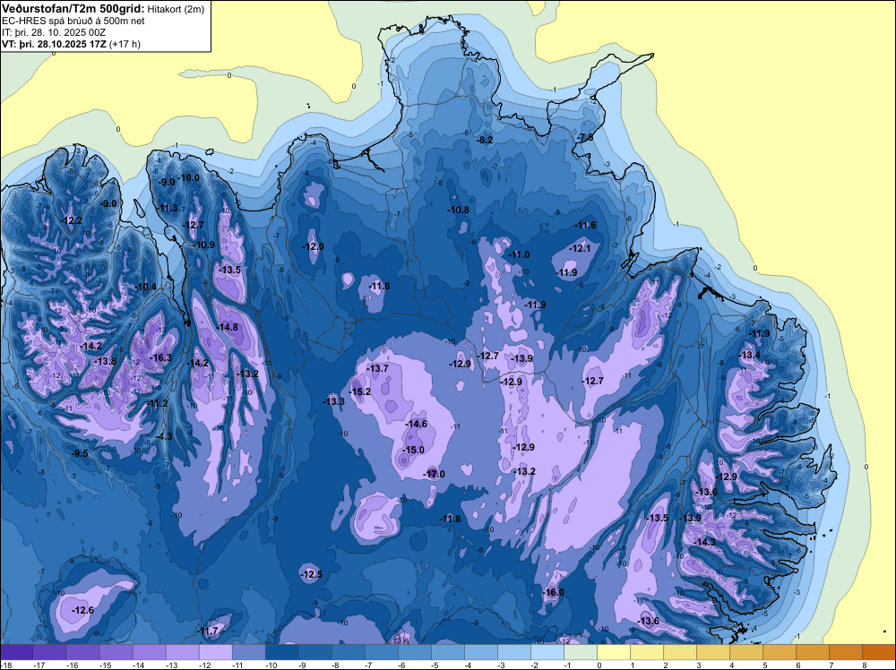
Task: Click the -11.7 temperature label
Action: click(208, 631)
